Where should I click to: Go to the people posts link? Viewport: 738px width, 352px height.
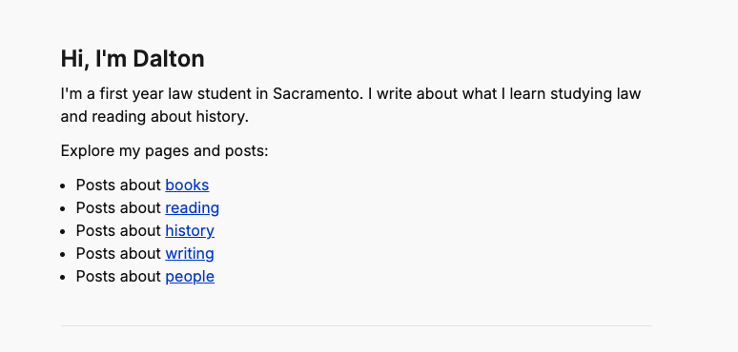[190, 277]
